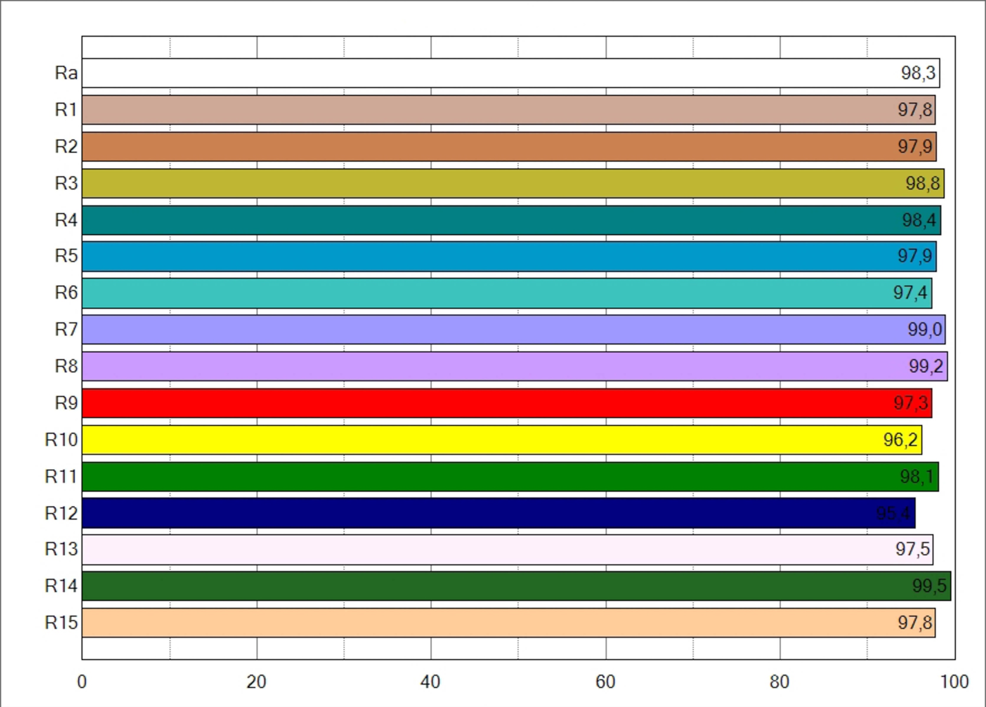The image size is (986, 707).
Task: Click the olive yellow R3 bar
Action: tap(513, 183)
